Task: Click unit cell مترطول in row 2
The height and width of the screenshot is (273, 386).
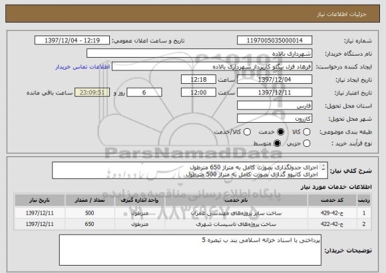Action: coord(139,224)
